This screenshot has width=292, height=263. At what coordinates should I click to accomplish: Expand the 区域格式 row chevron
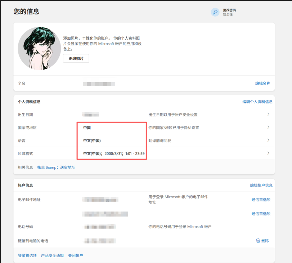point(268,153)
